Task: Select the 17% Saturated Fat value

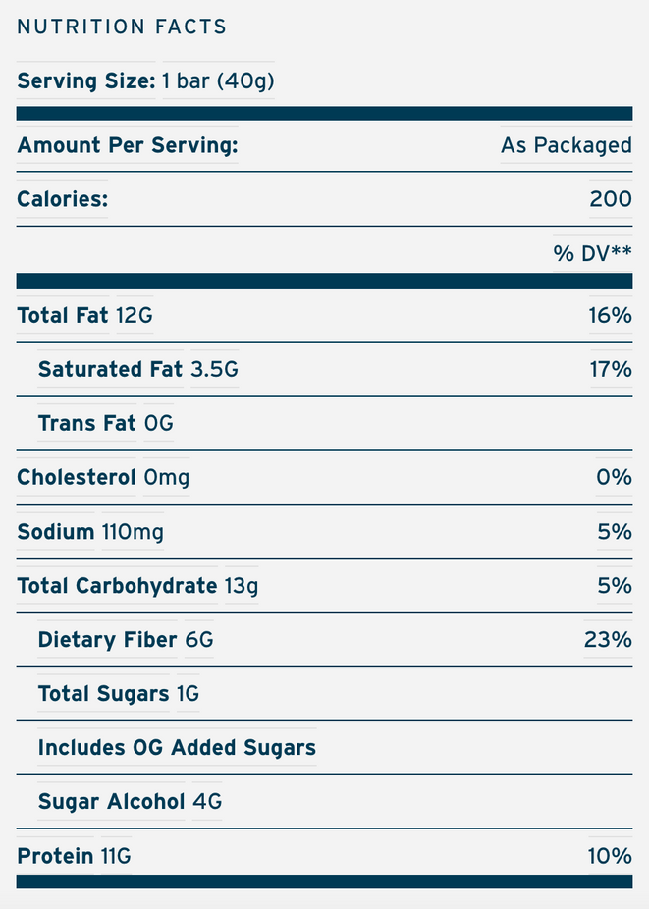Action: coord(610,370)
